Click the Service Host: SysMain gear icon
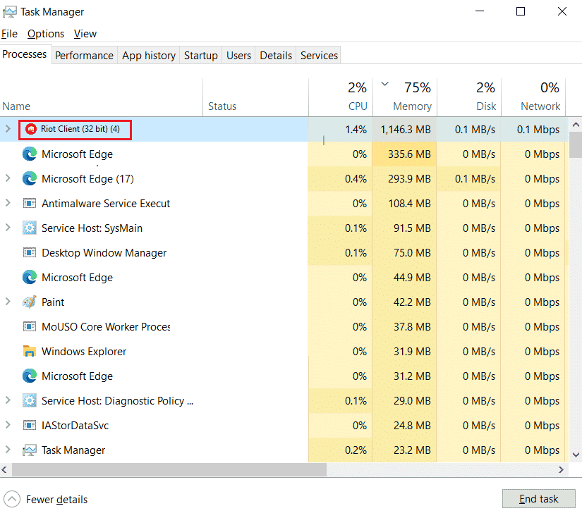582x518 pixels. (x=29, y=228)
